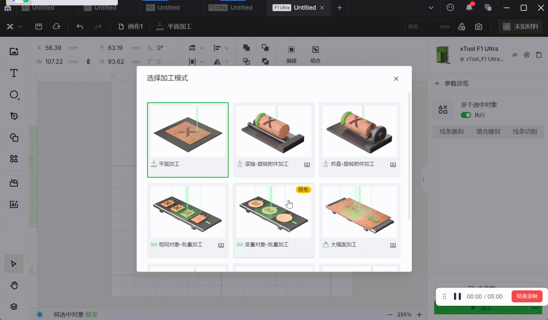Click the 组合 group tool
548x320 pixels.
click(x=315, y=55)
